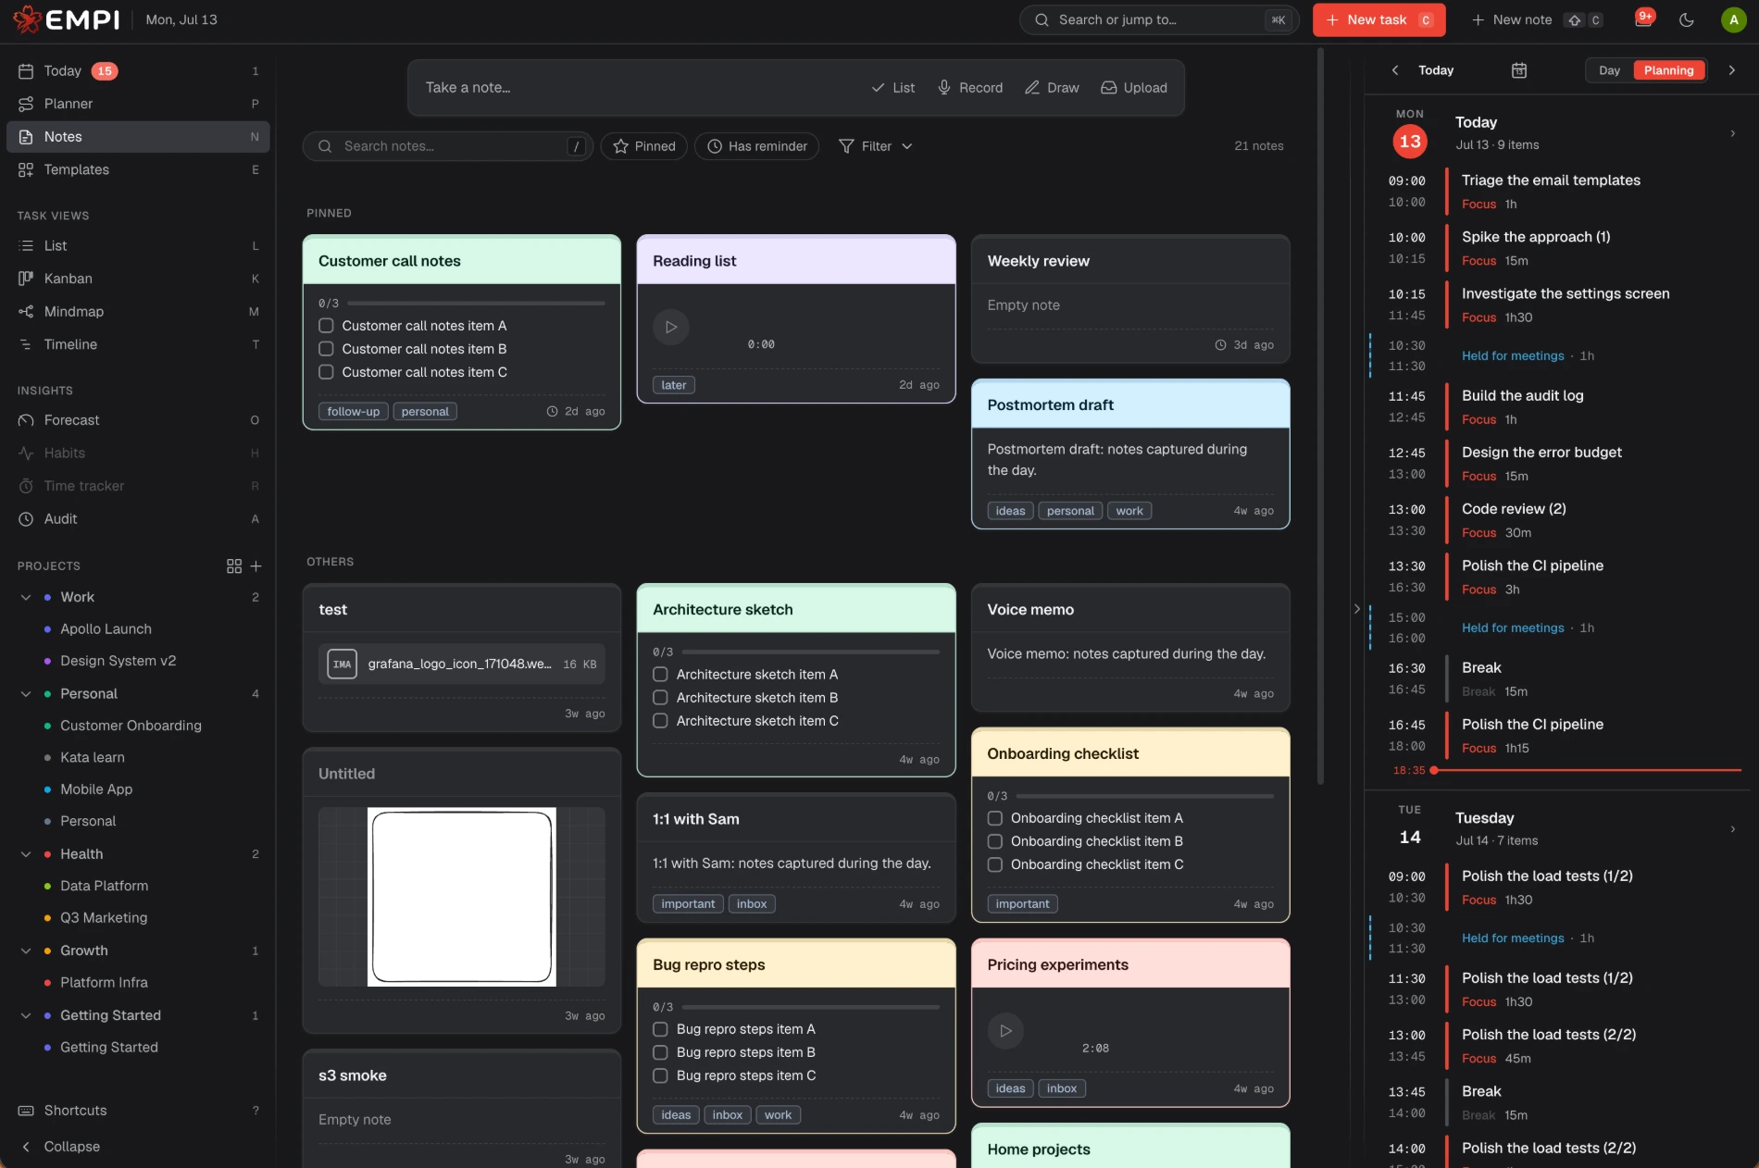The width and height of the screenshot is (1759, 1168).
Task: Collapse the Work project group
Action: pyautogui.click(x=26, y=597)
